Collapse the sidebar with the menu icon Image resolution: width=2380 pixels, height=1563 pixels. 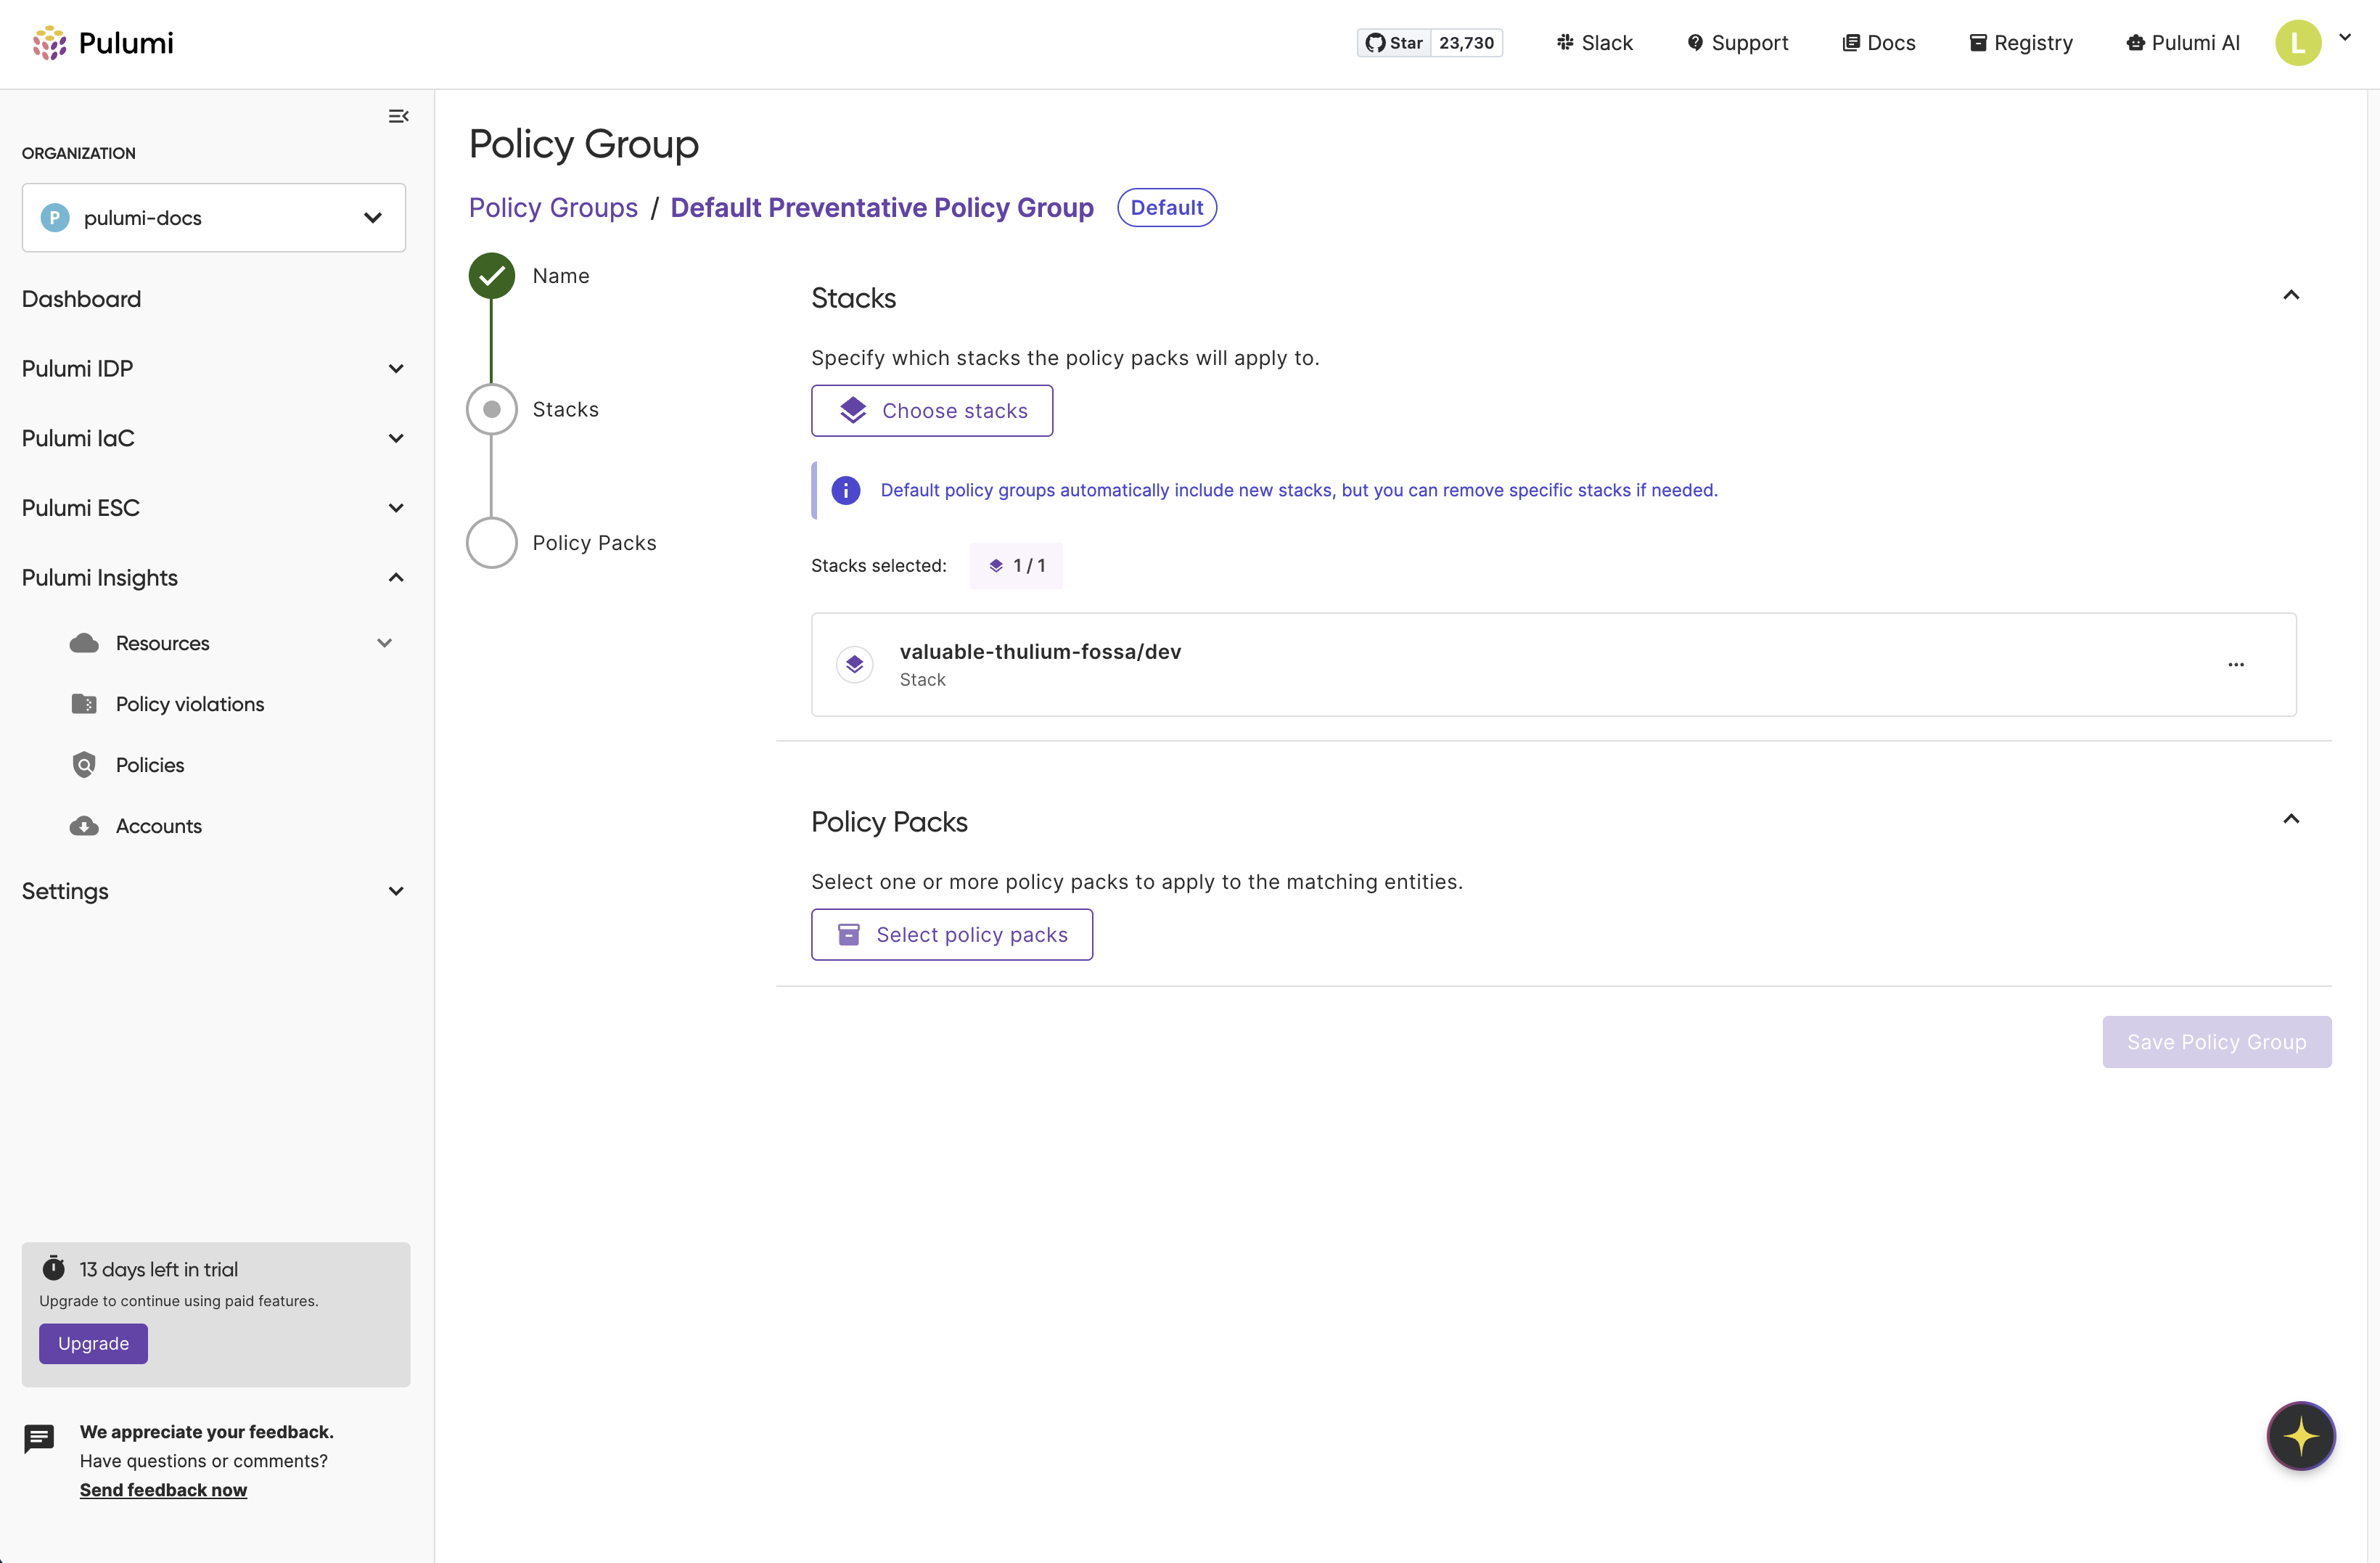[398, 116]
